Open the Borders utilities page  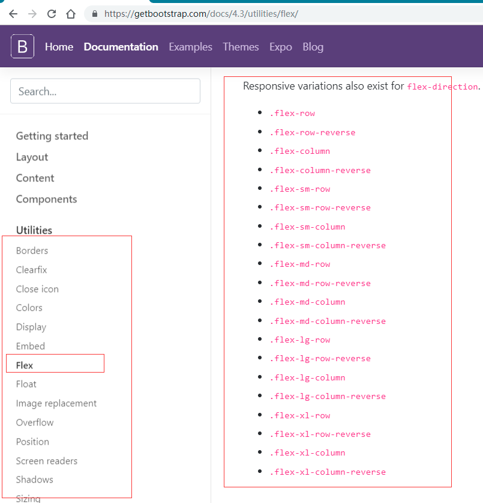point(32,251)
